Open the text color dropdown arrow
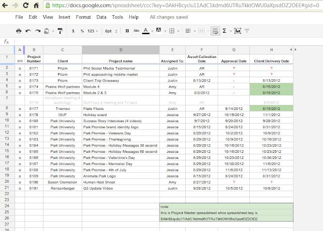The width and height of the screenshot is (323, 231). point(152,31)
